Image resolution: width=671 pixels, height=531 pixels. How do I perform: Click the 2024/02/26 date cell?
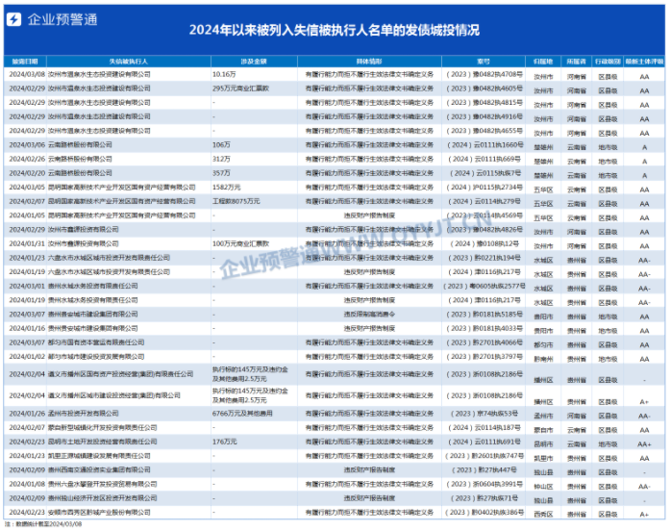(27, 160)
